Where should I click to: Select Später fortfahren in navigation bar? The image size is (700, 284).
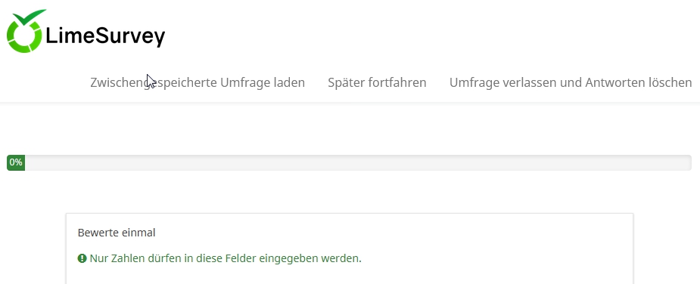[x=377, y=82]
